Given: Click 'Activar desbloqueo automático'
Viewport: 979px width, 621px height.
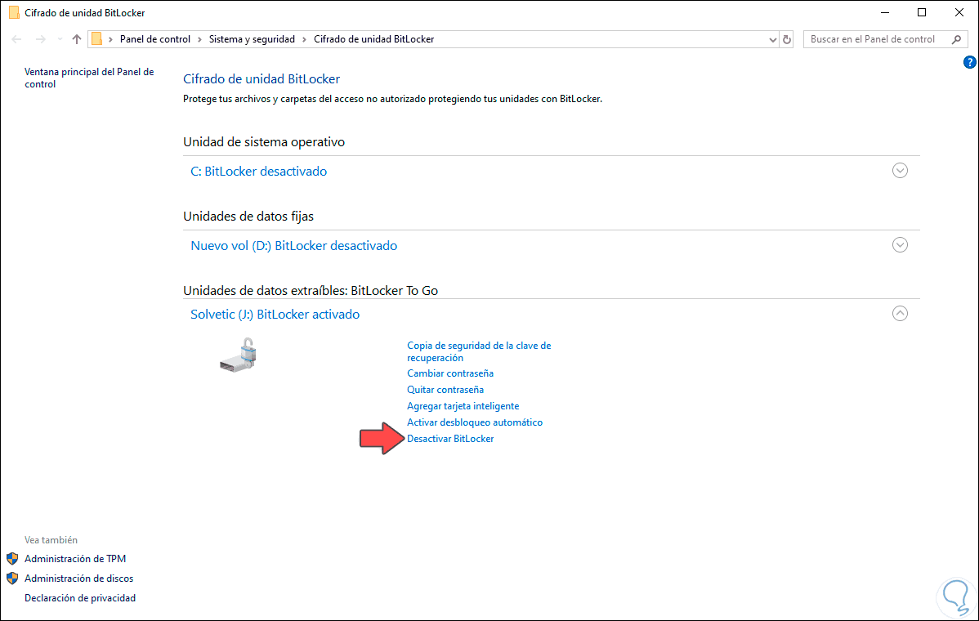Looking at the screenshot, I should [x=475, y=422].
